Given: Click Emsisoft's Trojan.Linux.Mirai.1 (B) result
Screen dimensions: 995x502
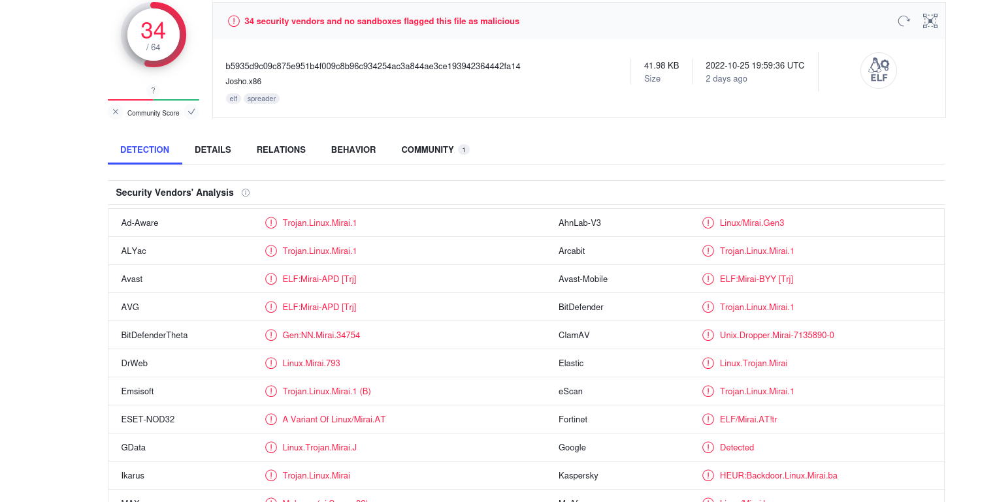Looking at the screenshot, I should [x=327, y=391].
